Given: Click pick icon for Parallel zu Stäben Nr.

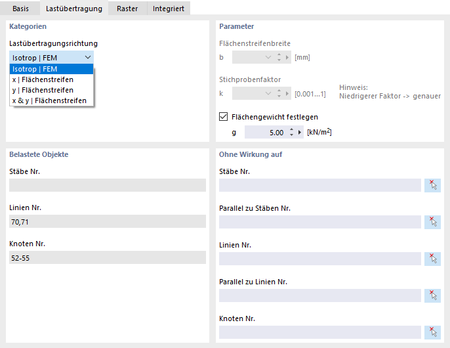Looking at the screenshot, I should click(x=432, y=222).
